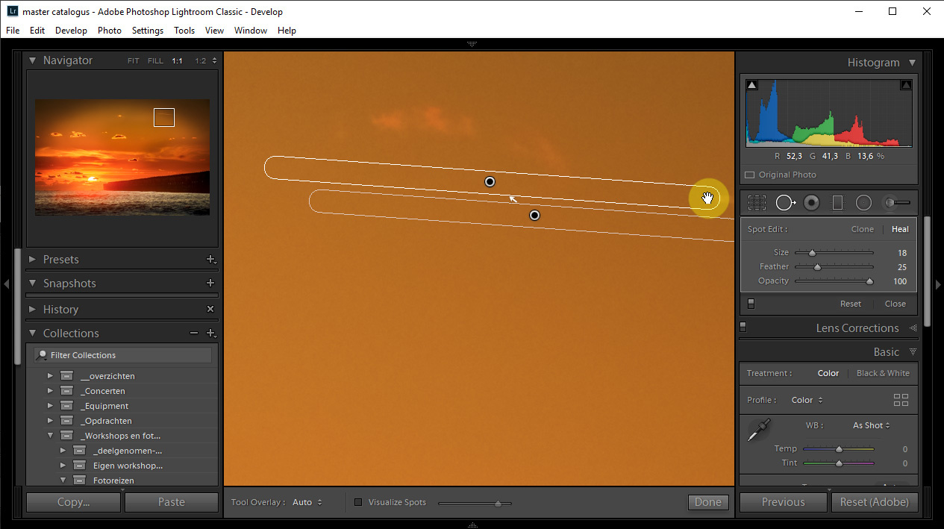Click the lower spot removal pin

(x=534, y=215)
